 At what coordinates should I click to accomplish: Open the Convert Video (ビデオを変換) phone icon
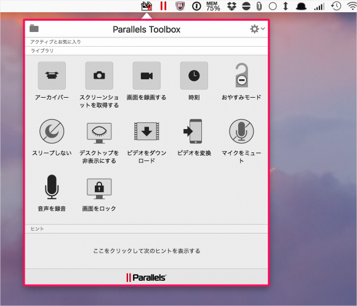pyautogui.click(x=193, y=131)
